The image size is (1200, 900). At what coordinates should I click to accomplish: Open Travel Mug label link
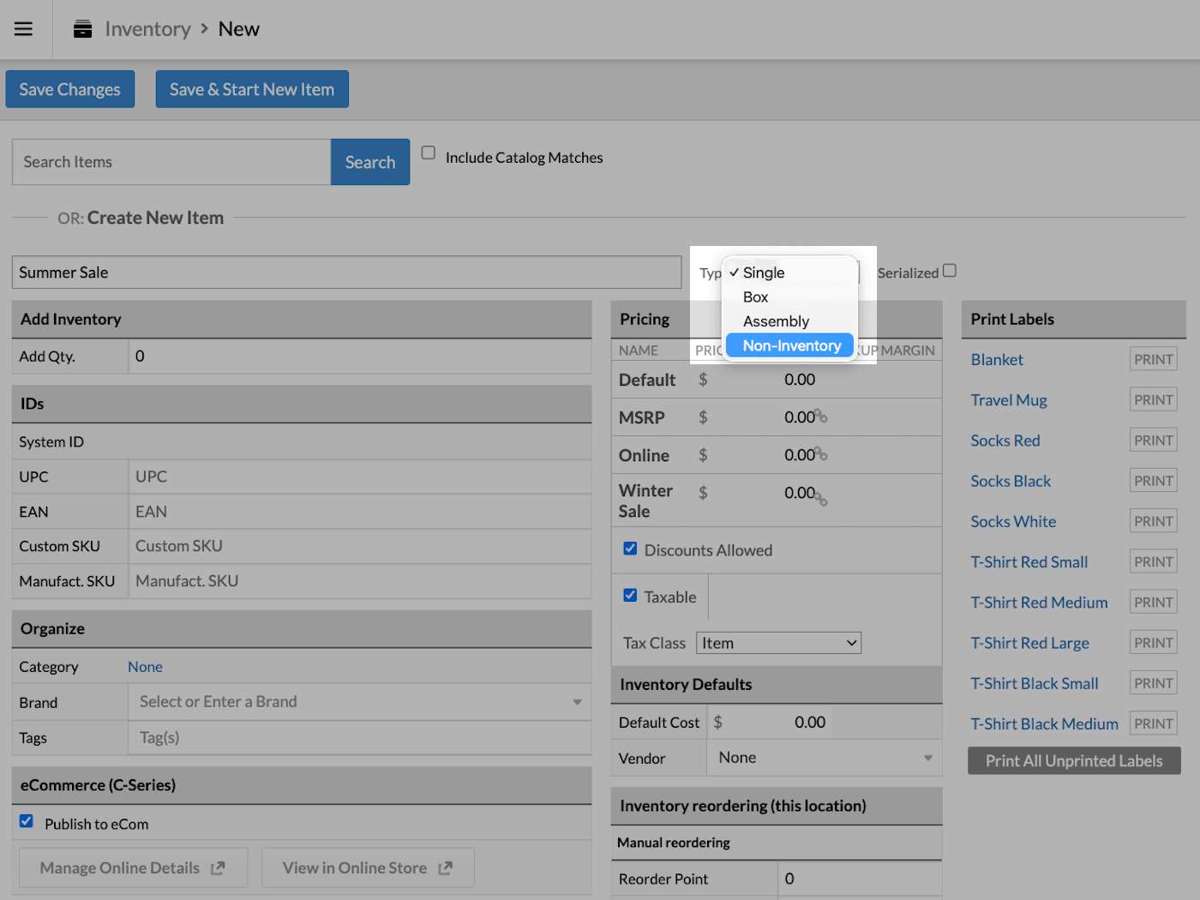coord(1009,400)
